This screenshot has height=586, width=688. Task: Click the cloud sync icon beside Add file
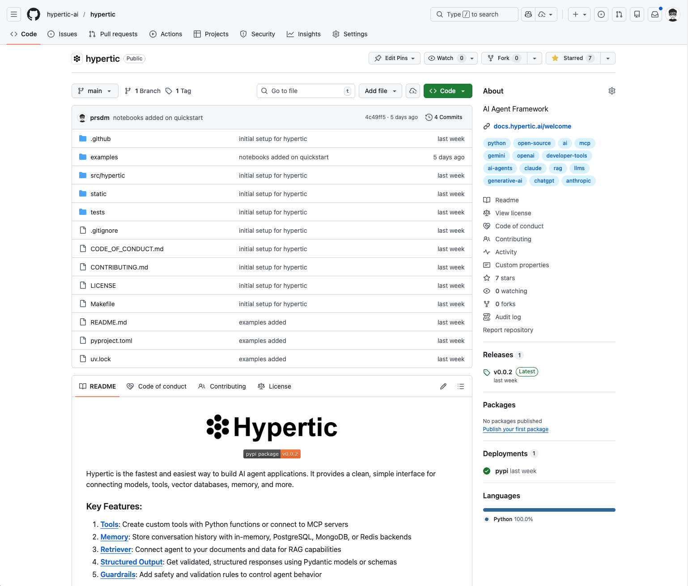[412, 90]
